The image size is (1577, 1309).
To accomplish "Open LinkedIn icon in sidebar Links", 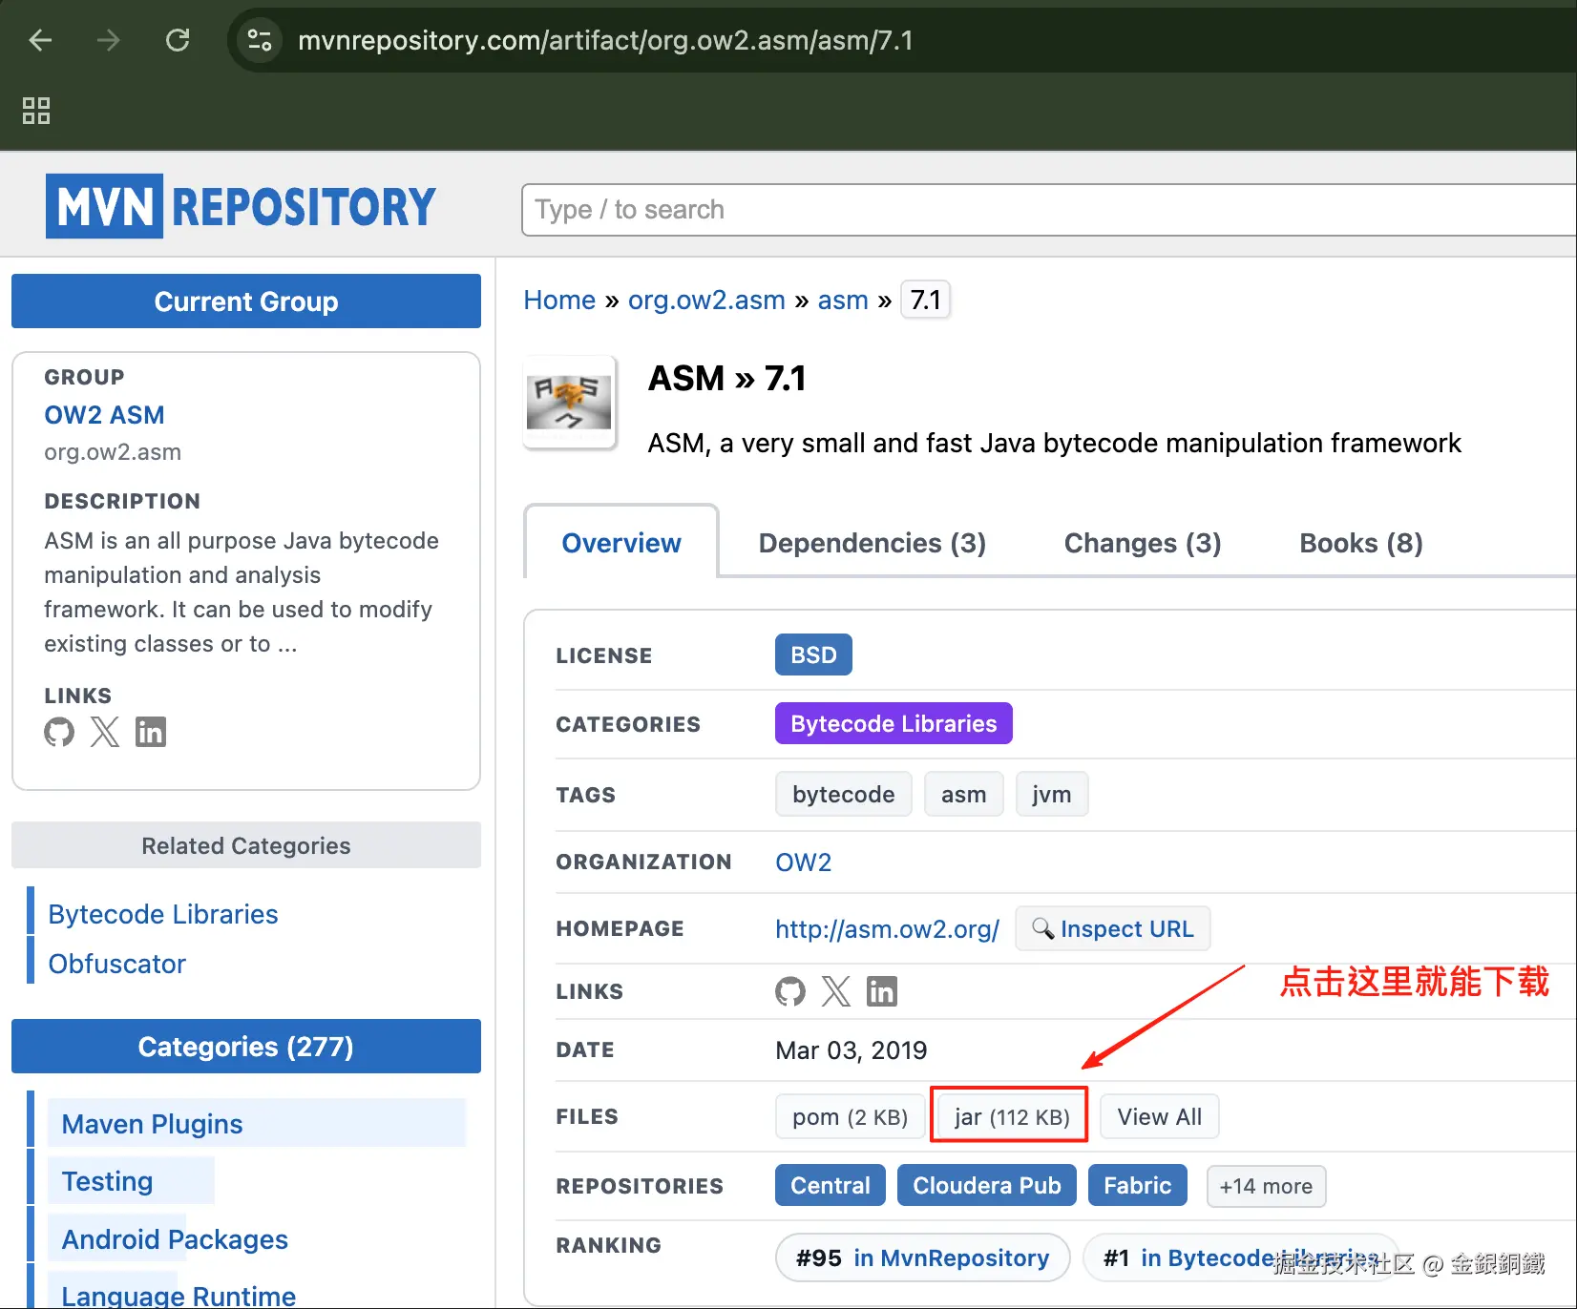I will (151, 732).
